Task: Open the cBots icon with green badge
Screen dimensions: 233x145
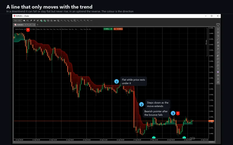Action: pos(45,21)
